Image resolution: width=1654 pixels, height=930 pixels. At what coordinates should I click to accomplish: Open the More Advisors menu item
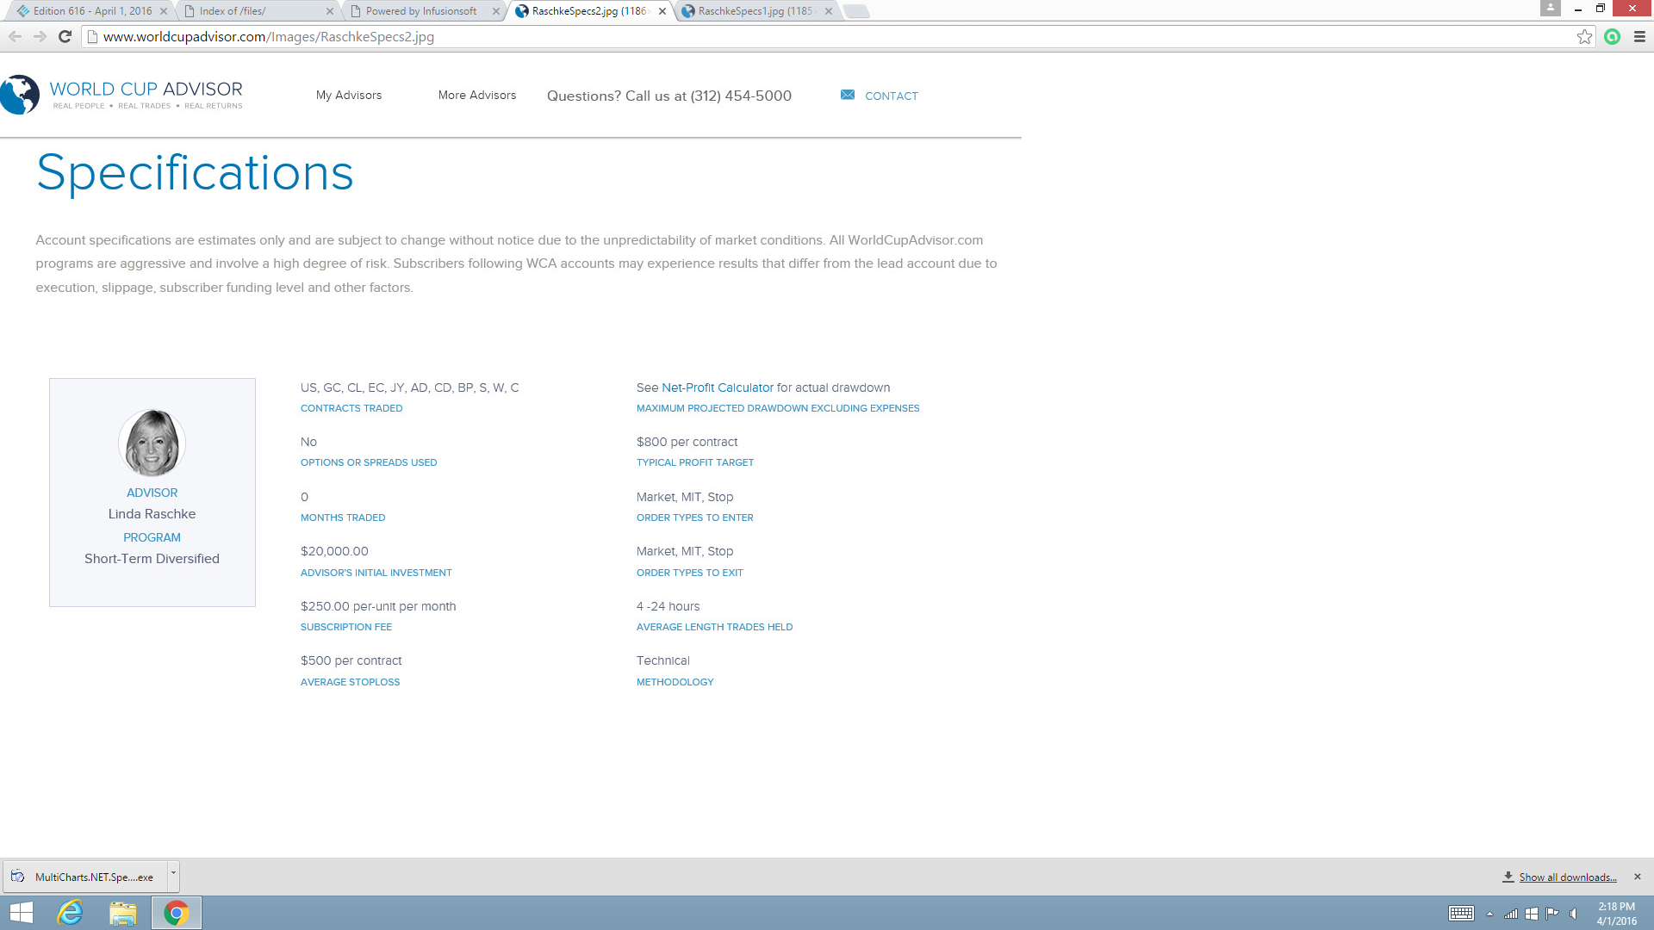477,95
